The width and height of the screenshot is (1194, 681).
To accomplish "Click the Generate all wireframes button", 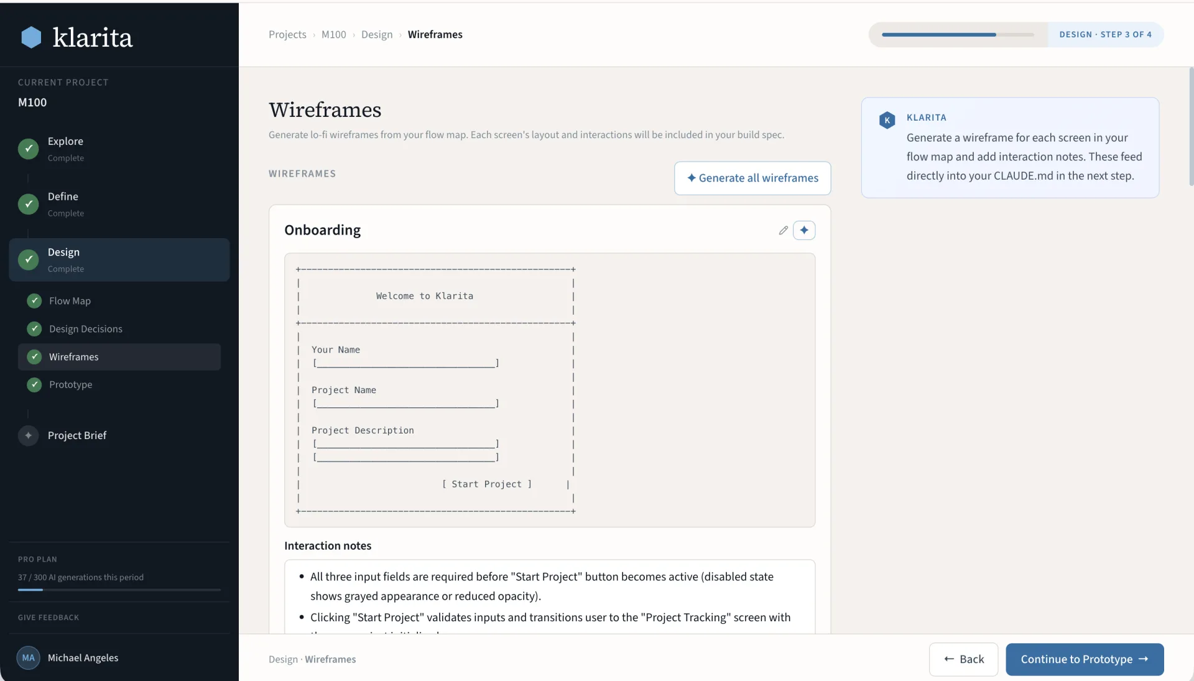I will pyautogui.click(x=752, y=178).
